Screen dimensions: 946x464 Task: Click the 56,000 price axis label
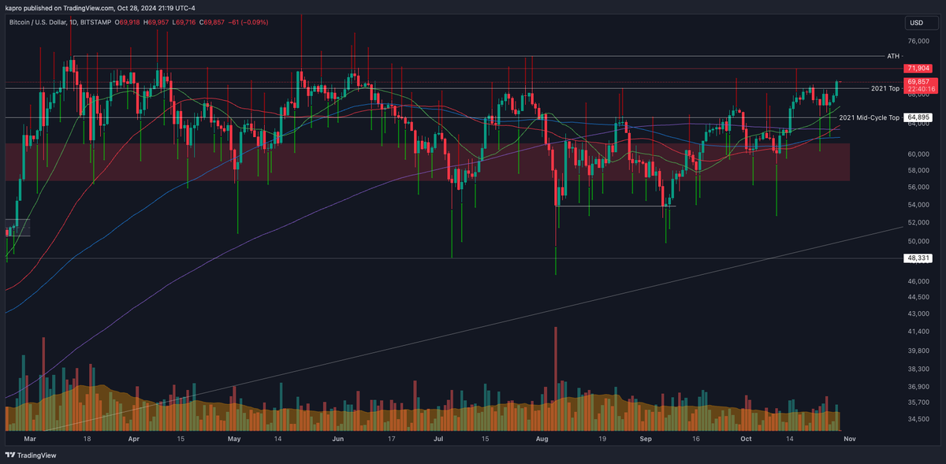(x=917, y=187)
